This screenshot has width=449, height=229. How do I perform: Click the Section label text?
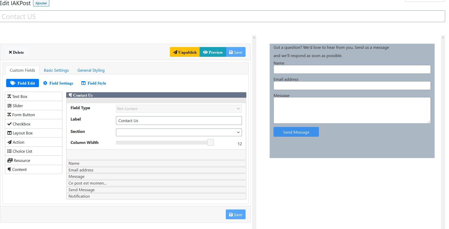(77, 131)
